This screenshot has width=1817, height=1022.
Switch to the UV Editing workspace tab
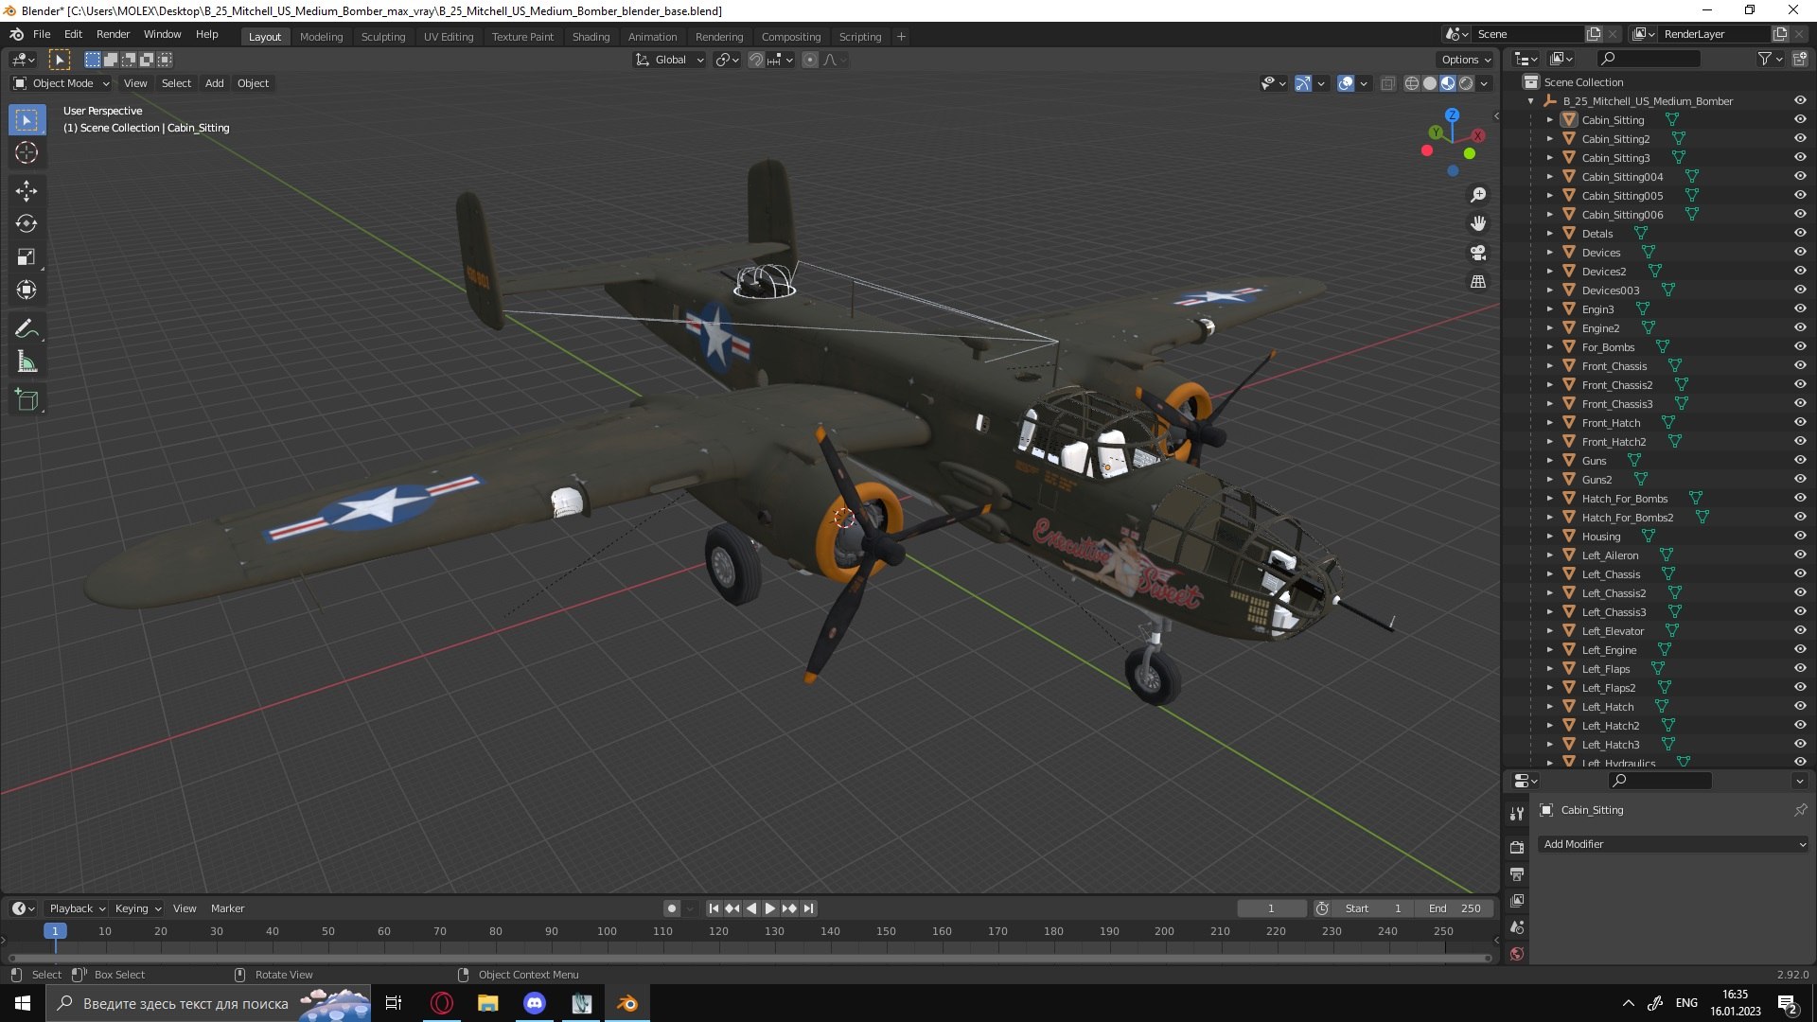(449, 37)
